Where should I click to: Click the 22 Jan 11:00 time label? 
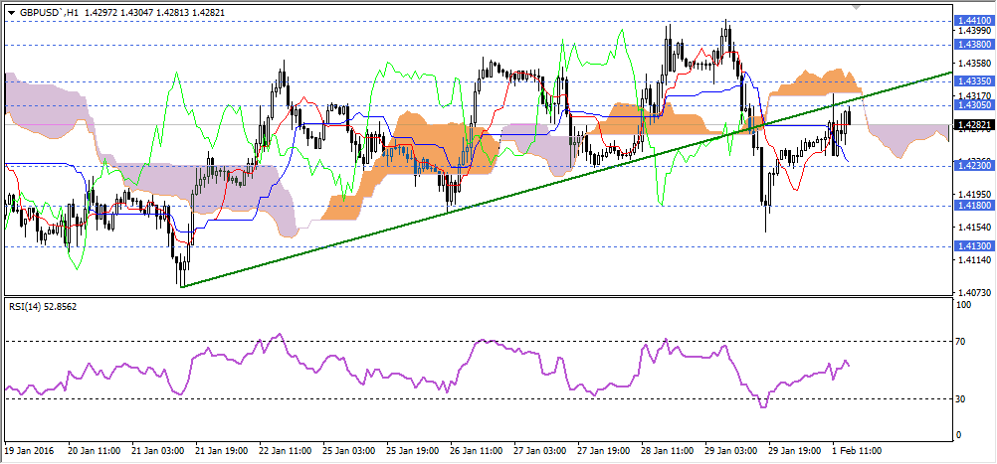(x=285, y=451)
